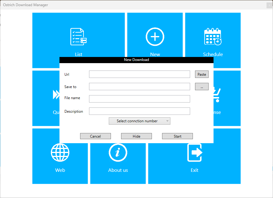Click the New Download dialog title bar

click(x=136, y=60)
